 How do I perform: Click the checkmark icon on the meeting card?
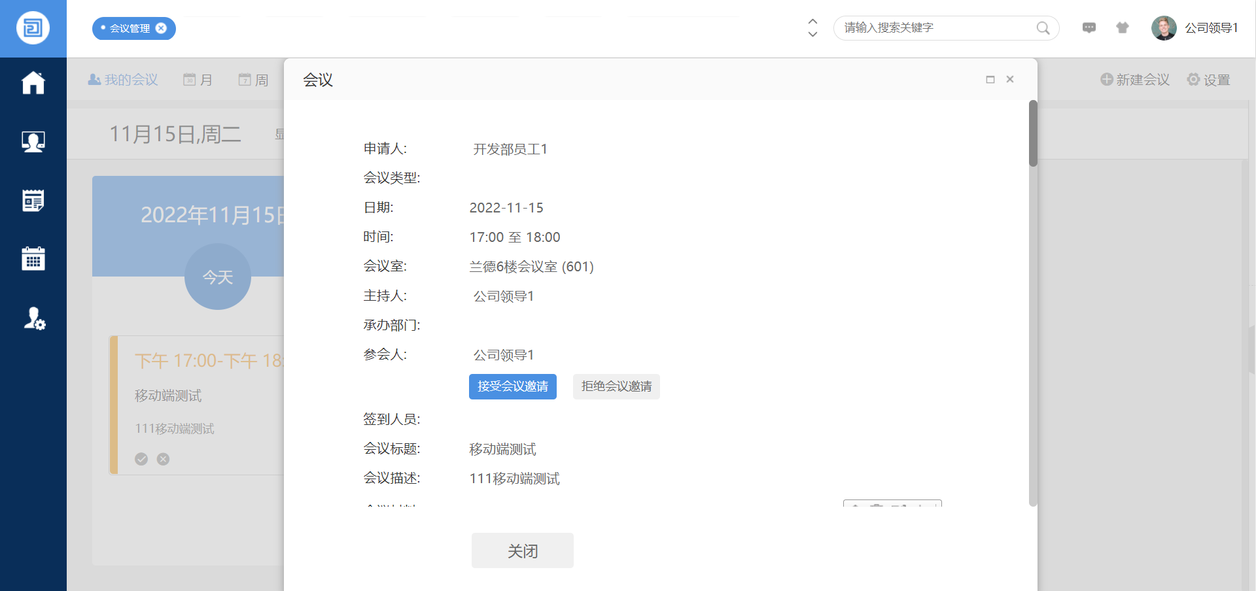(141, 459)
